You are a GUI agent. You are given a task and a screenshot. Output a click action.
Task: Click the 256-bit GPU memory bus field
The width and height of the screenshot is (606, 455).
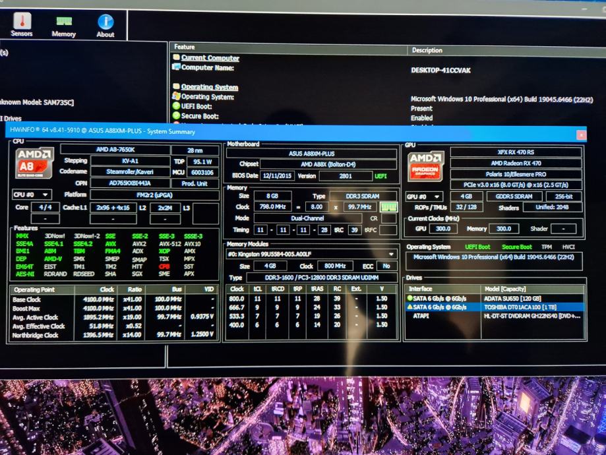tap(564, 197)
